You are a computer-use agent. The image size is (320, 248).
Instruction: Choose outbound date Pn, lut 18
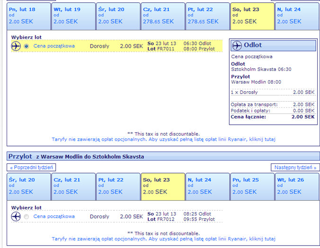coord(29,16)
